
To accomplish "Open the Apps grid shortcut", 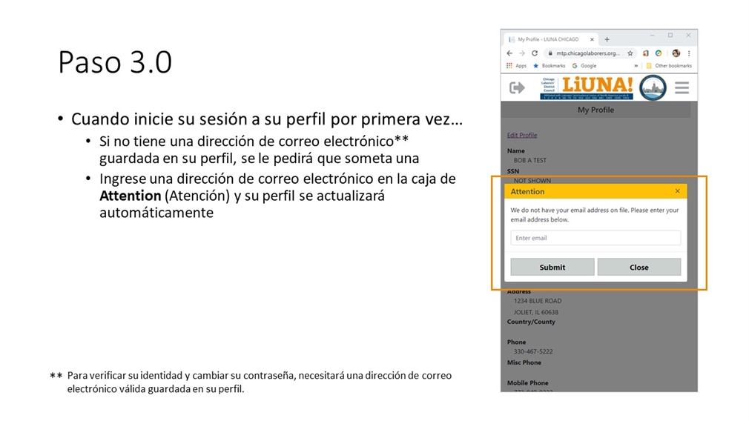I will pyautogui.click(x=516, y=66).
